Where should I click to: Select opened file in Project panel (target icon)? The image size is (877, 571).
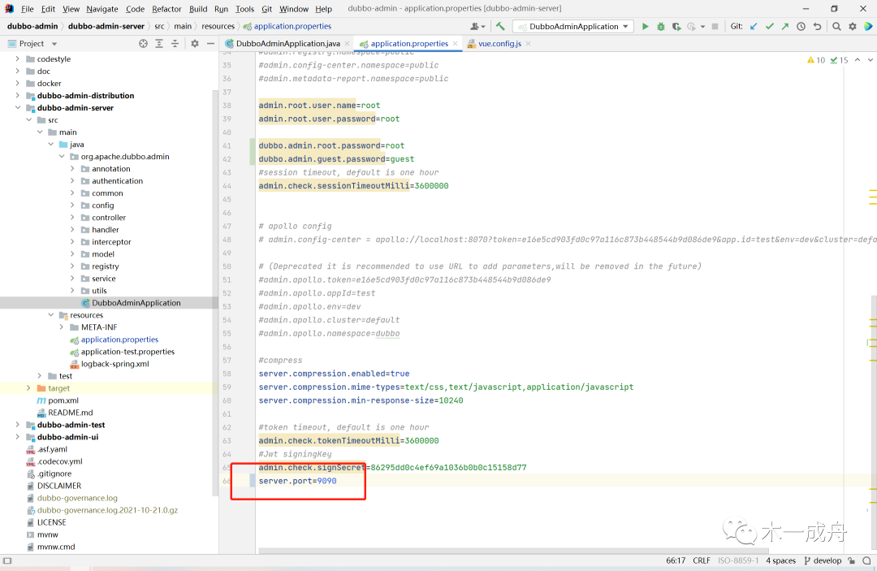coord(143,44)
